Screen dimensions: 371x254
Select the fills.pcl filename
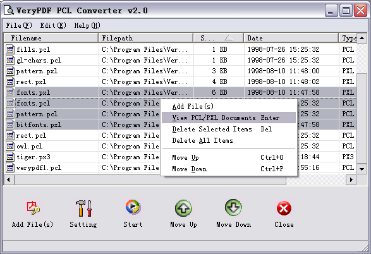pos(33,49)
